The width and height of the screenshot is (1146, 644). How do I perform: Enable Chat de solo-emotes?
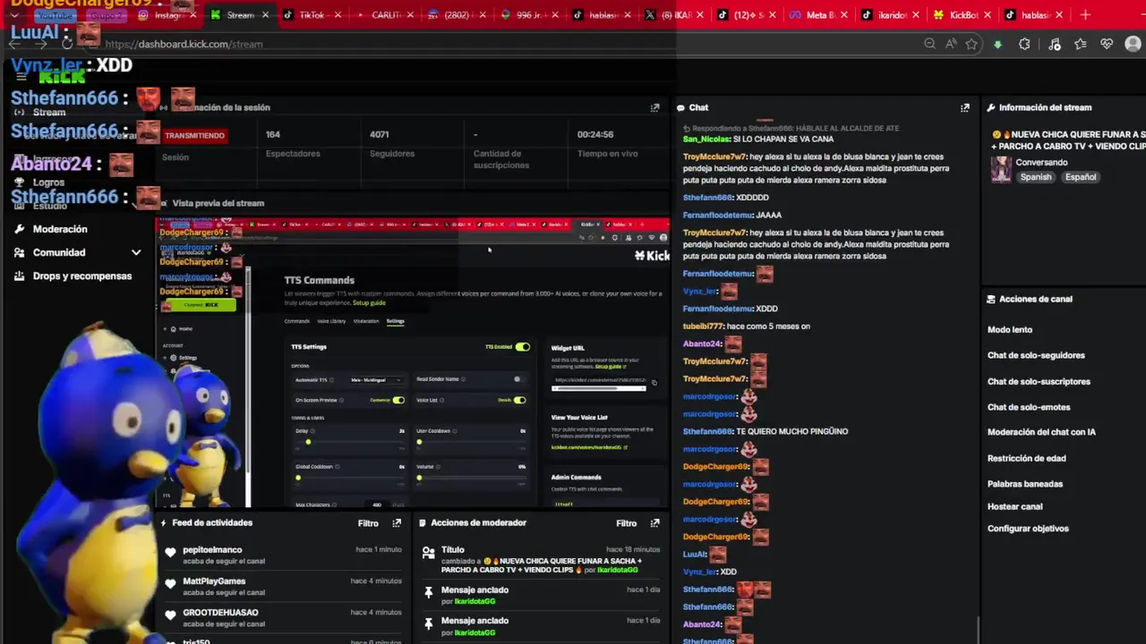click(x=1028, y=408)
